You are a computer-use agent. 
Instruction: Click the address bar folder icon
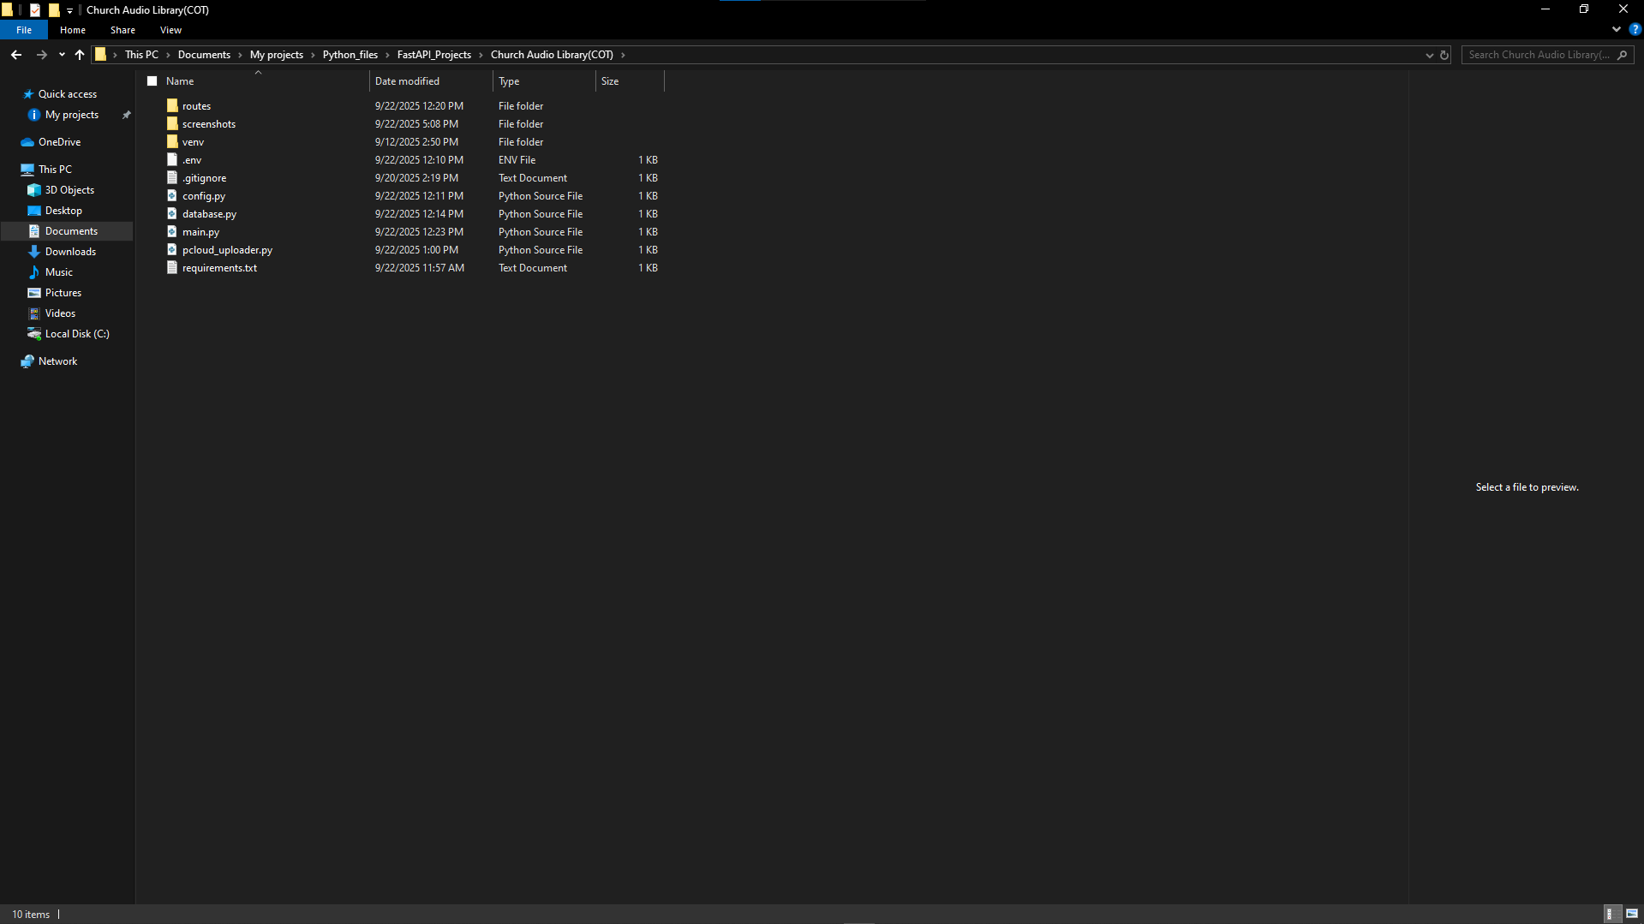pos(101,55)
